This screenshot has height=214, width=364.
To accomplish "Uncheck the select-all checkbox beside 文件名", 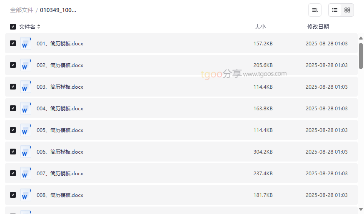I will click(13, 27).
